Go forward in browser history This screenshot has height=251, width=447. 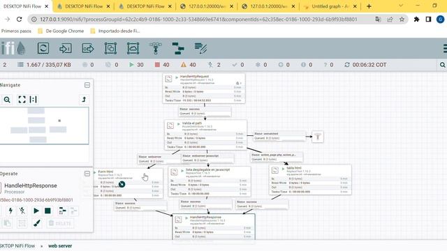point(8,19)
